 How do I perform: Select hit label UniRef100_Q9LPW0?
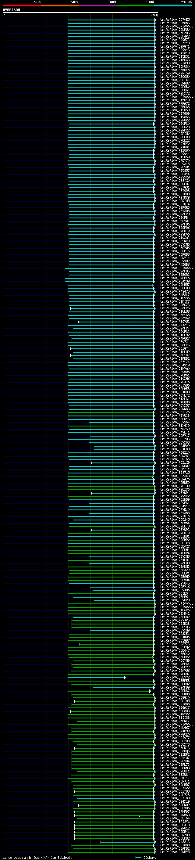[x=175, y=30]
